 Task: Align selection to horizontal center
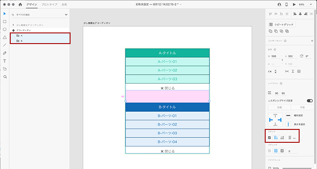tap(300, 14)
